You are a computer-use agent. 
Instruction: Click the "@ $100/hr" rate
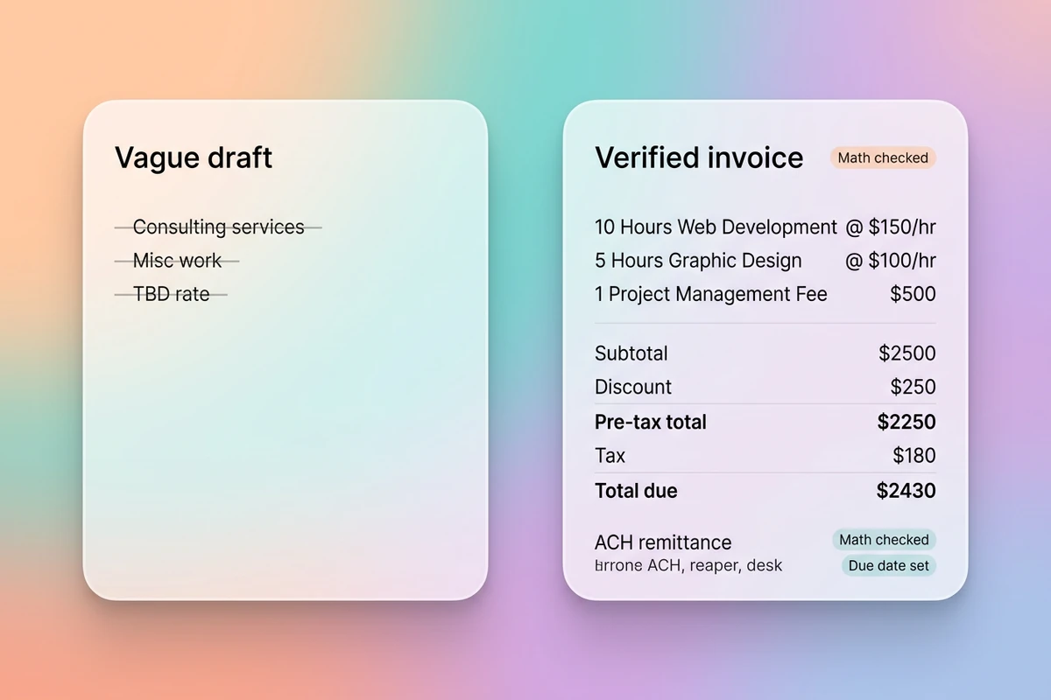[x=891, y=261]
